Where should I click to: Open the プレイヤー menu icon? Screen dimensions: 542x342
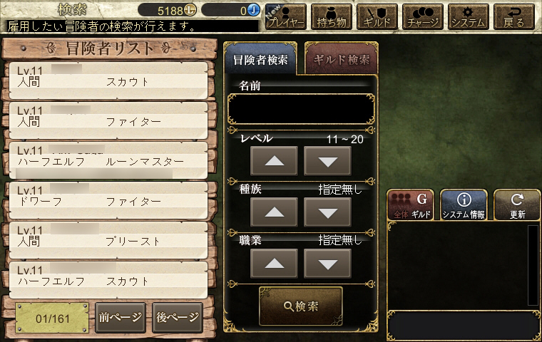[286, 17]
